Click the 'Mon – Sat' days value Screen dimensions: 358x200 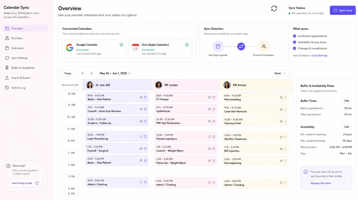pyautogui.click(x=346, y=153)
